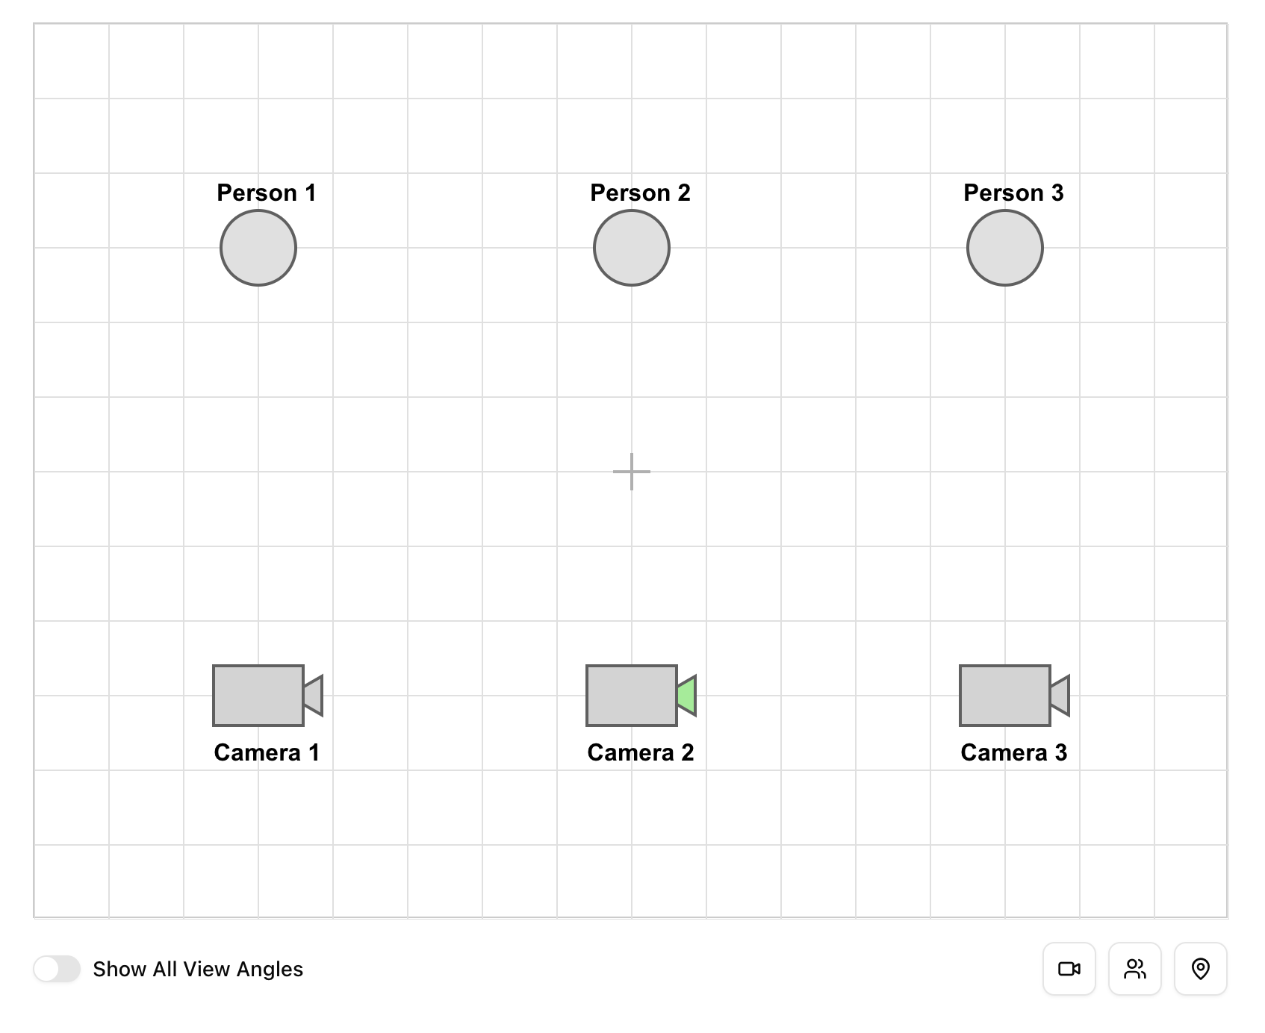The width and height of the screenshot is (1265, 1033).
Task: Select the Camera 2 body
Action: tap(632, 696)
